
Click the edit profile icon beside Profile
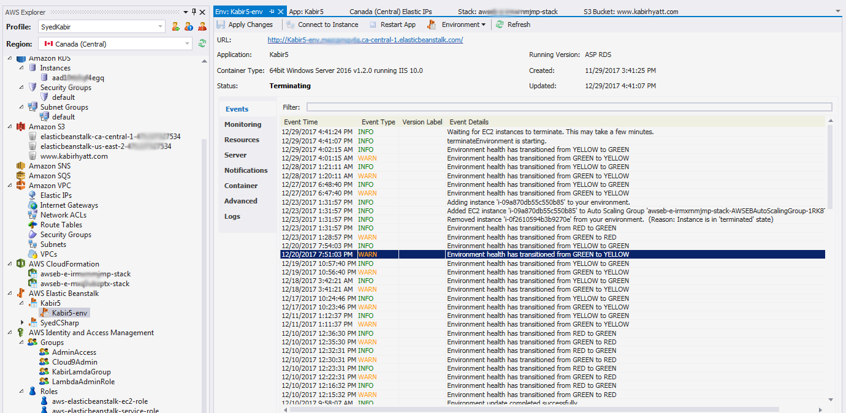click(x=189, y=26)
